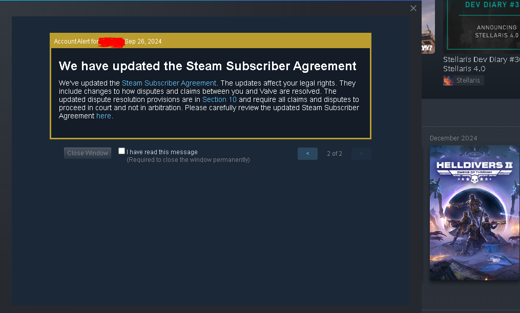Click the small Stellaris game icon
Screen dimensions: 520x313
pos(448,80)
